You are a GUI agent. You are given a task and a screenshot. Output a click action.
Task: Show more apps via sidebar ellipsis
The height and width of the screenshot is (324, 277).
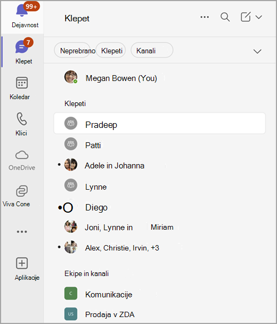22,232
